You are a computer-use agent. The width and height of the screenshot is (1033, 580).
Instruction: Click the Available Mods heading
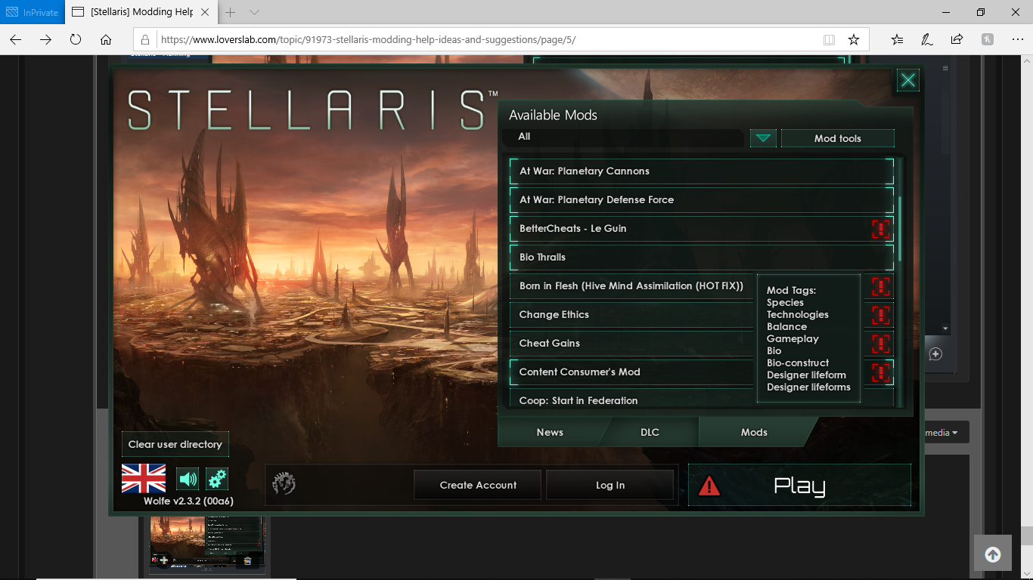click(x=553, y=115)
